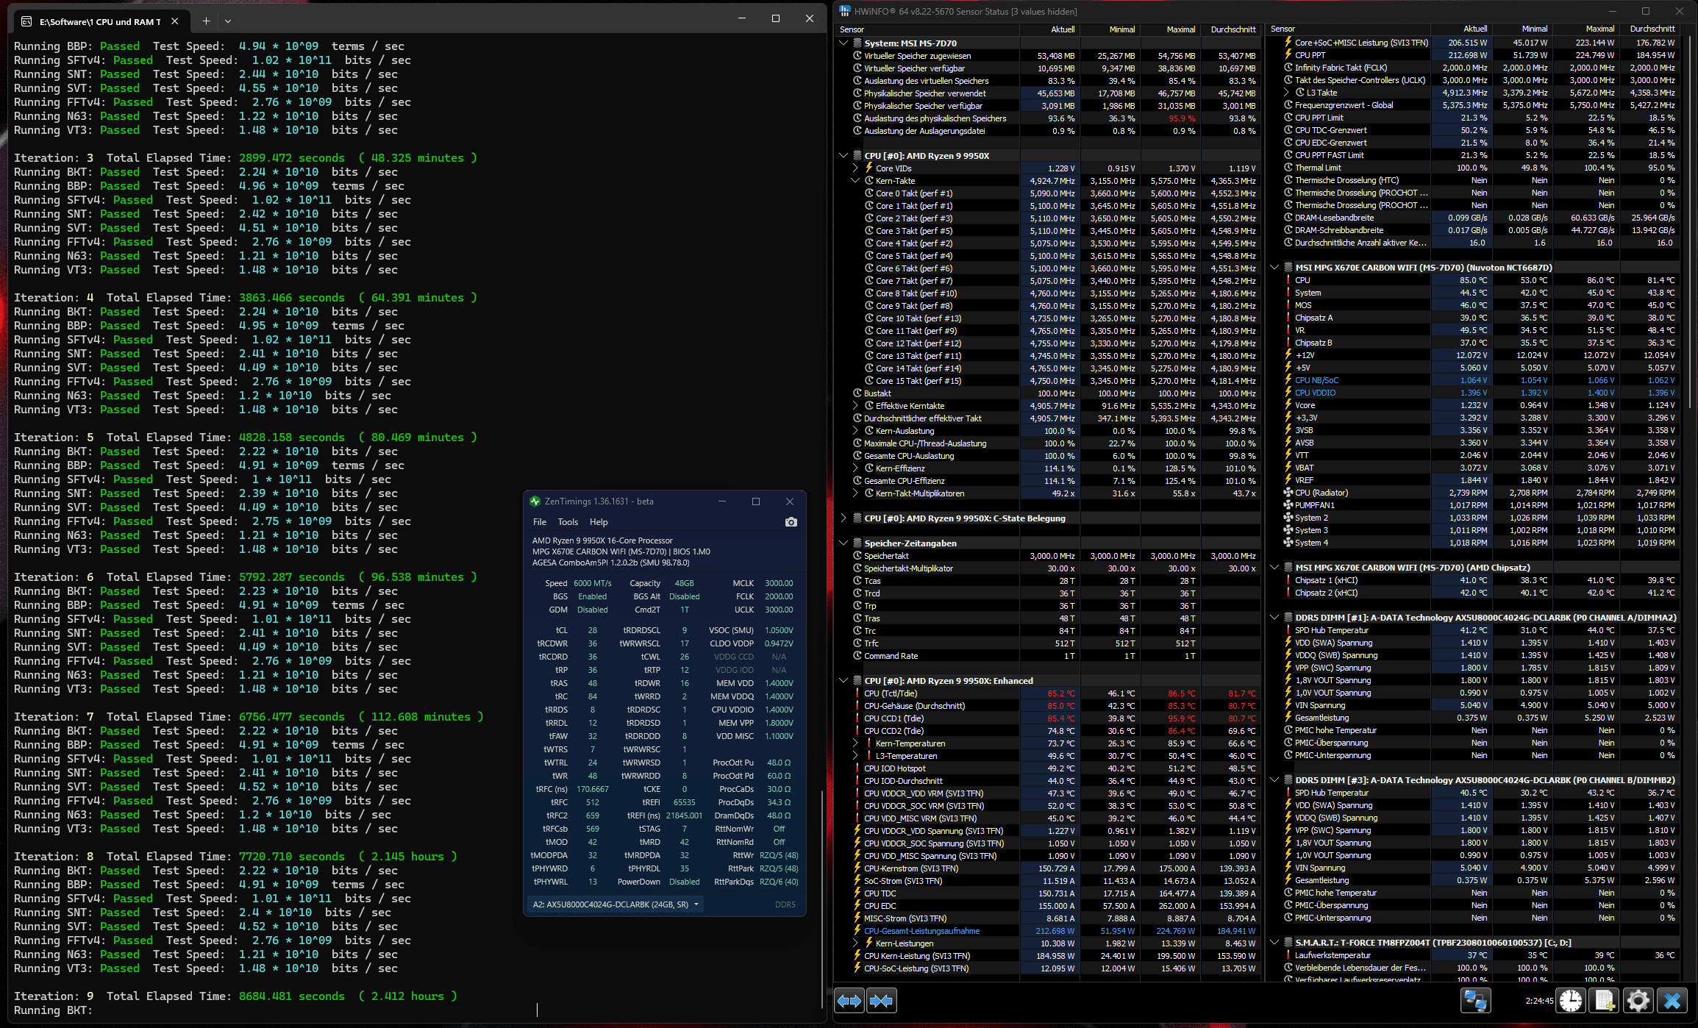Click the collapse columns arrows button in HWiNFO

pos(882,1001)
